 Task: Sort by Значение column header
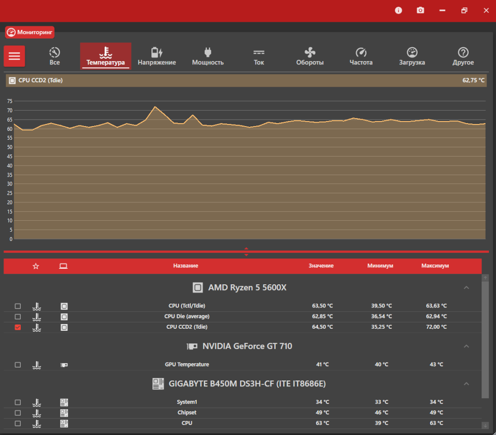click(321, 266)
